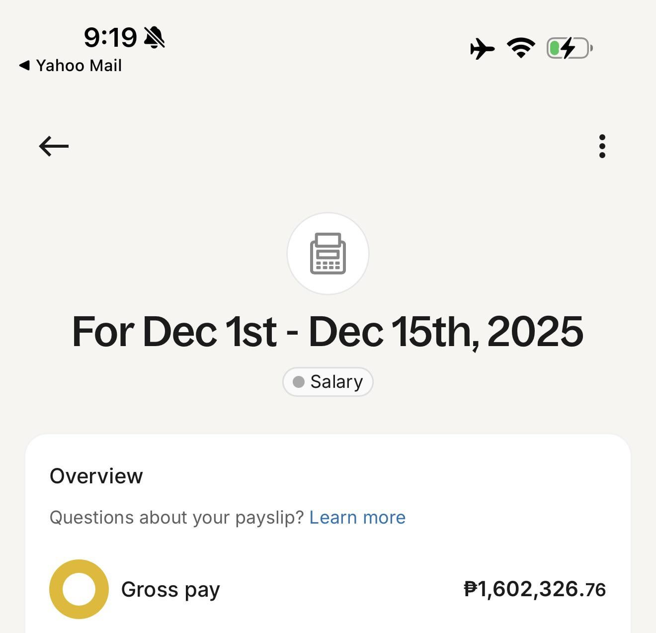Open the three-dot more options menu
656x633 pixels.
602,146
